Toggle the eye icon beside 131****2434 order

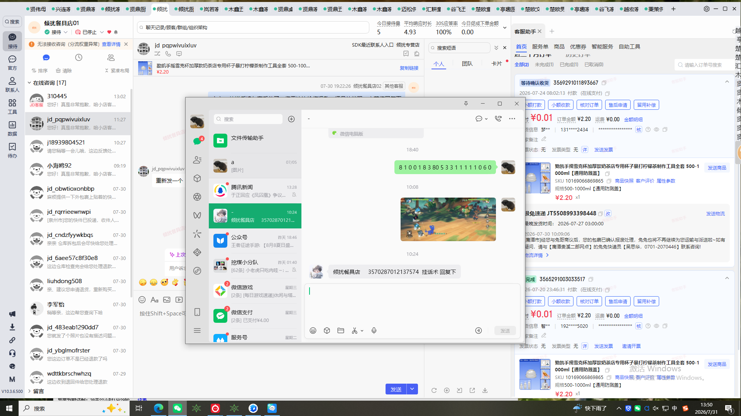(656, 129)
